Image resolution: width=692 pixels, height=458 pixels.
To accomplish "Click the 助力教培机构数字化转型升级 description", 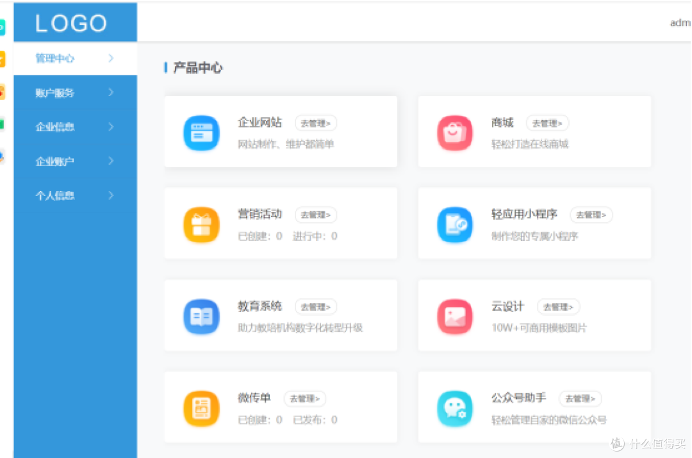I will [x=300, y=328].
